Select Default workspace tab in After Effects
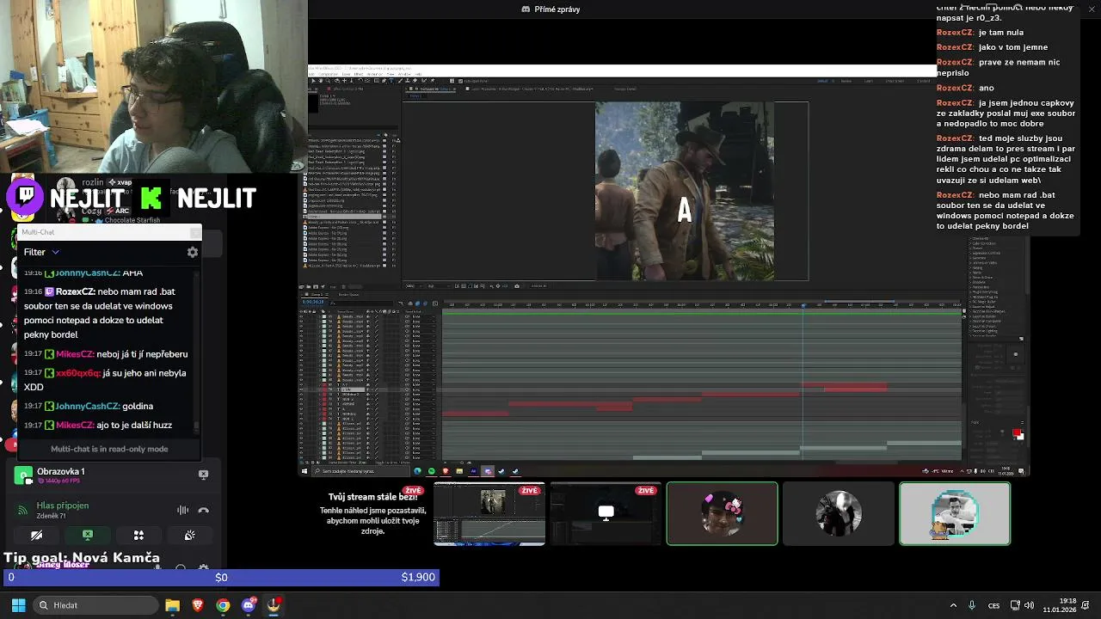 click(823, 81)
